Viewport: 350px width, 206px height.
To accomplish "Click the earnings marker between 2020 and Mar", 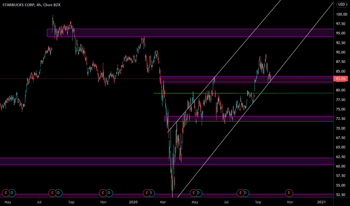I will tap(147, 193).
